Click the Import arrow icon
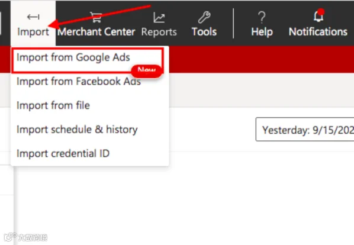The height and width of the screenshot is (245, 354). [33, 17]
